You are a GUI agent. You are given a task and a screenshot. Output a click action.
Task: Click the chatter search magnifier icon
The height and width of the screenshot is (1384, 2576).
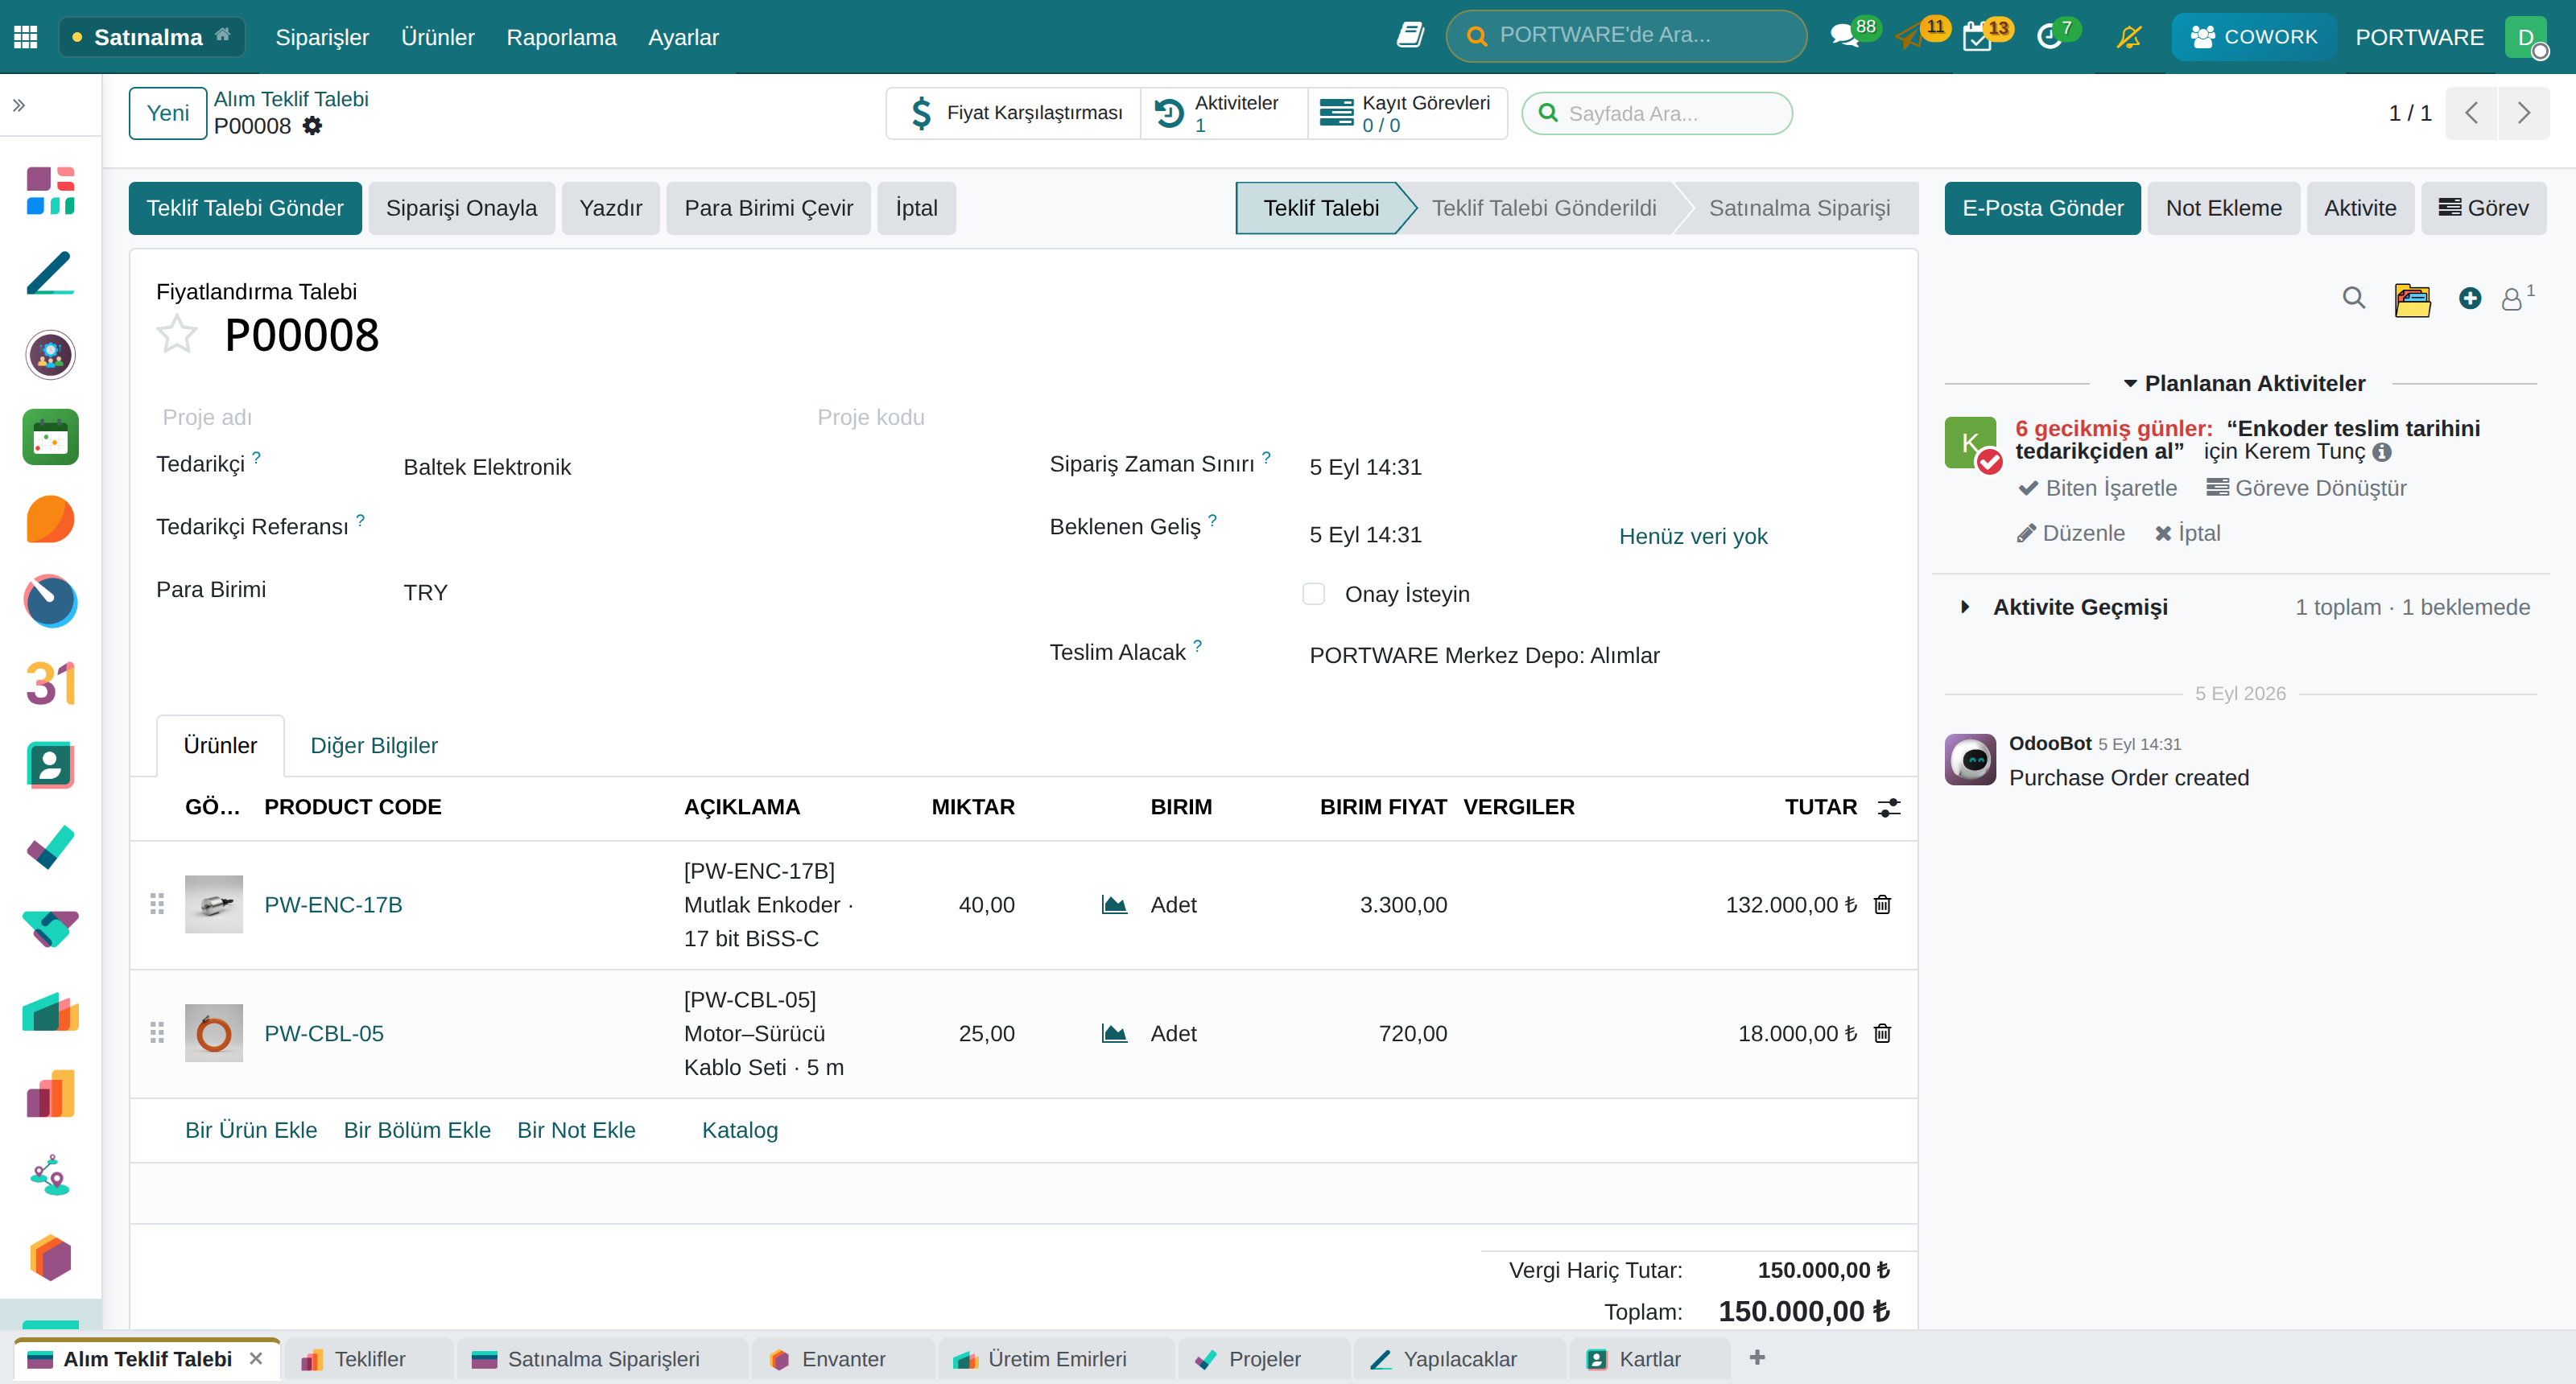[x=2354, y=298]
